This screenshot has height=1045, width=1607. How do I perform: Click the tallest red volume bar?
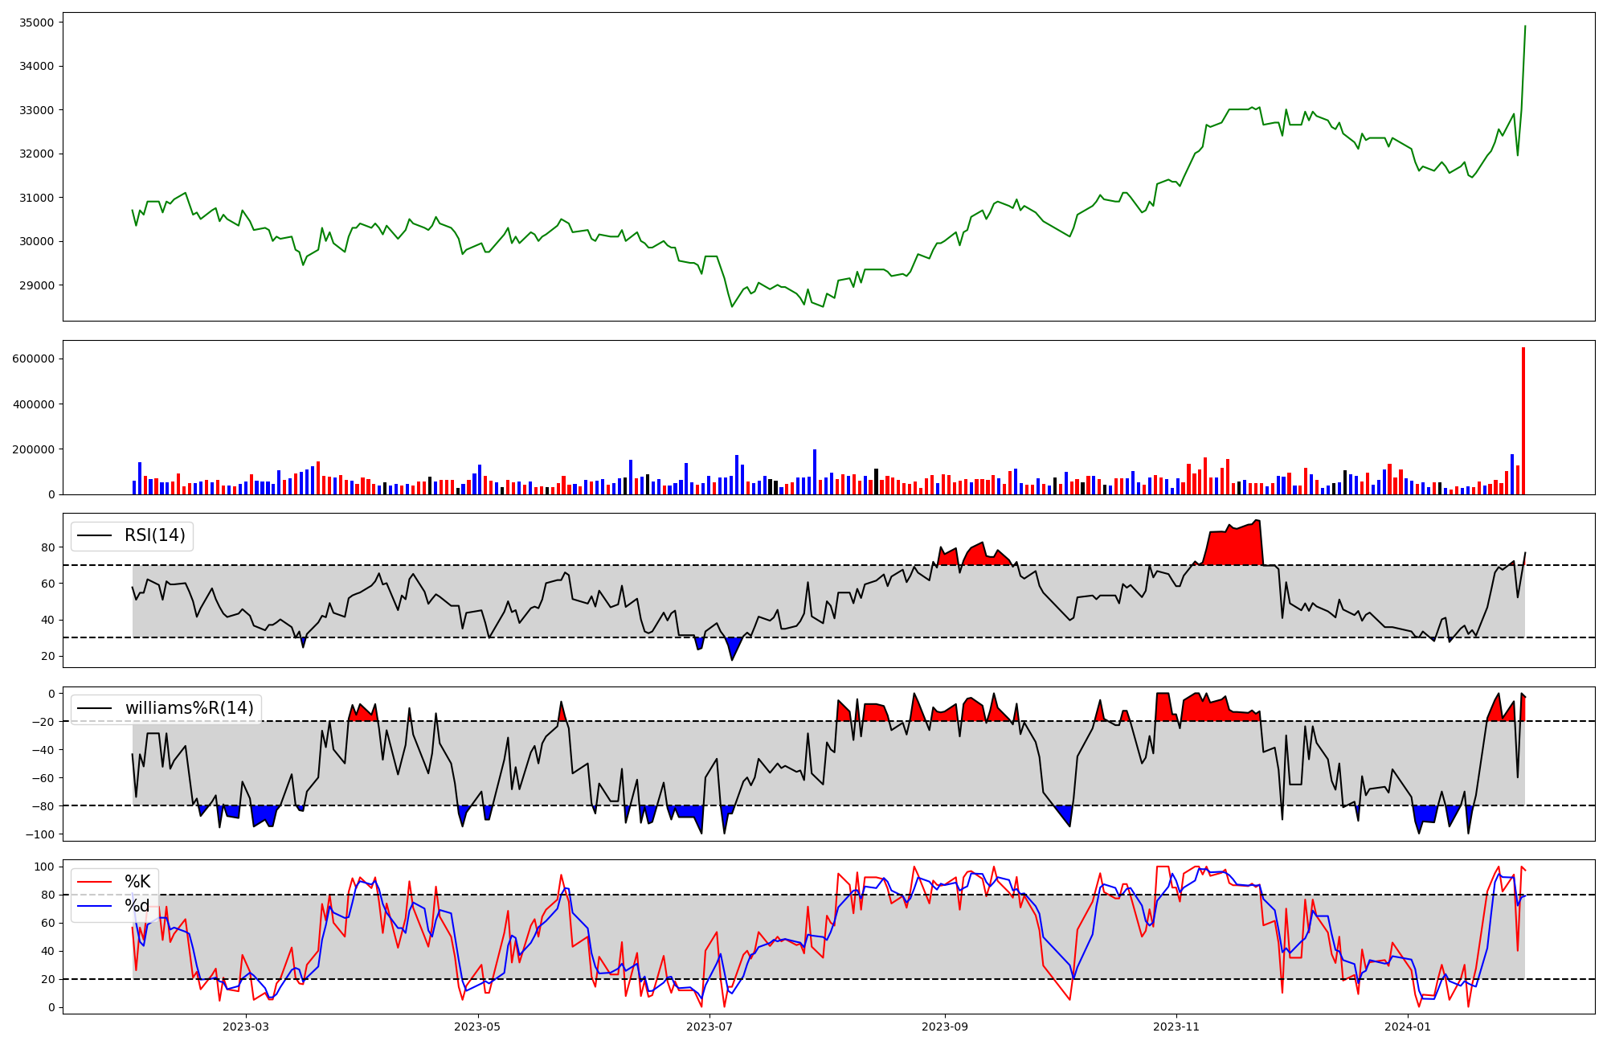tap(1523, 422)
